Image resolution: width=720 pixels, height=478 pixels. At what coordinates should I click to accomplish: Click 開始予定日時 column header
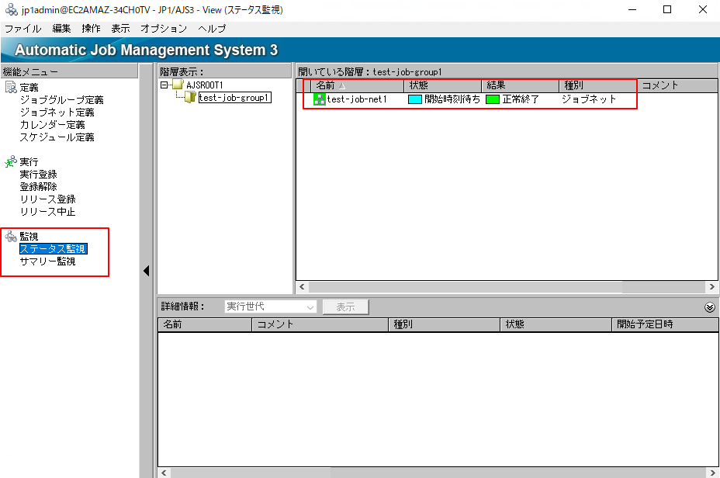pos(666,324)
